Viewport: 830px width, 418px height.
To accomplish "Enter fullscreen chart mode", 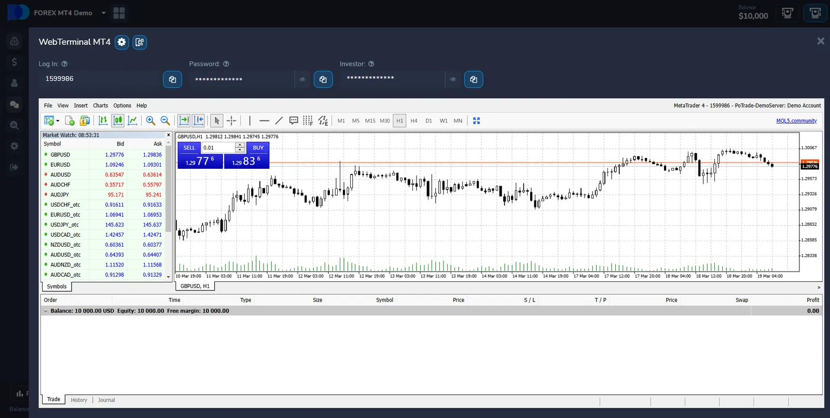I will (476, 120).
